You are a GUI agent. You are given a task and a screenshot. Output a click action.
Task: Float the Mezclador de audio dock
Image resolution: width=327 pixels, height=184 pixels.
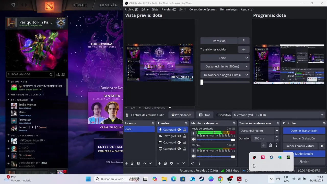234,123
